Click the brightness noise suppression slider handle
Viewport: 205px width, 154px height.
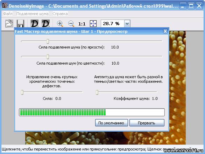point(48,41)
